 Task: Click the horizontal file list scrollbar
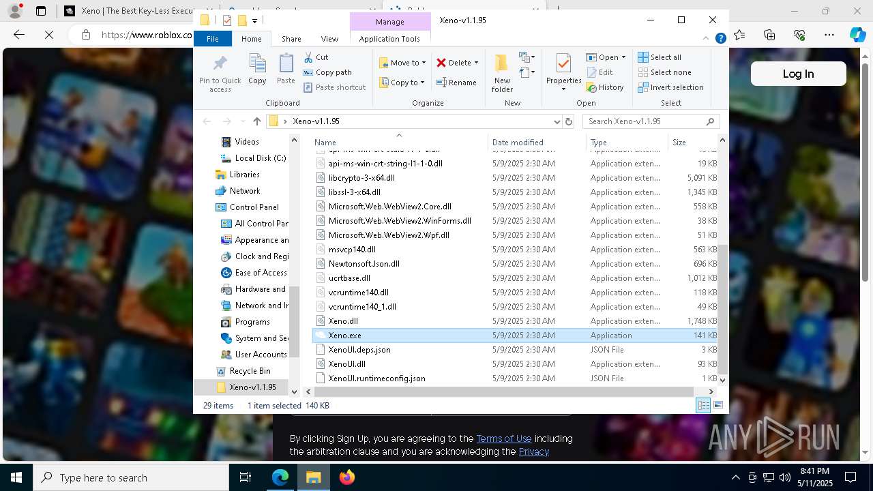(x=503, y=391)
